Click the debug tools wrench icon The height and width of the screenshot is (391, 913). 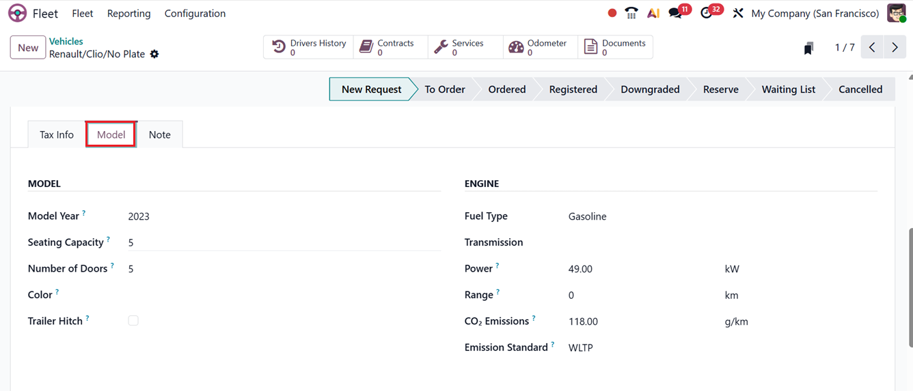click(x=738, y=14)
